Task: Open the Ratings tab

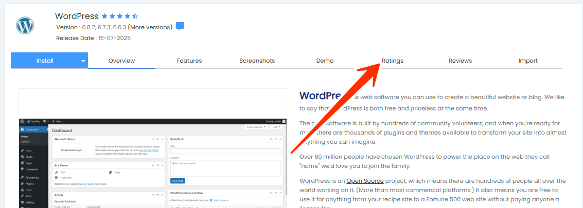Action: tap(393, 61)
